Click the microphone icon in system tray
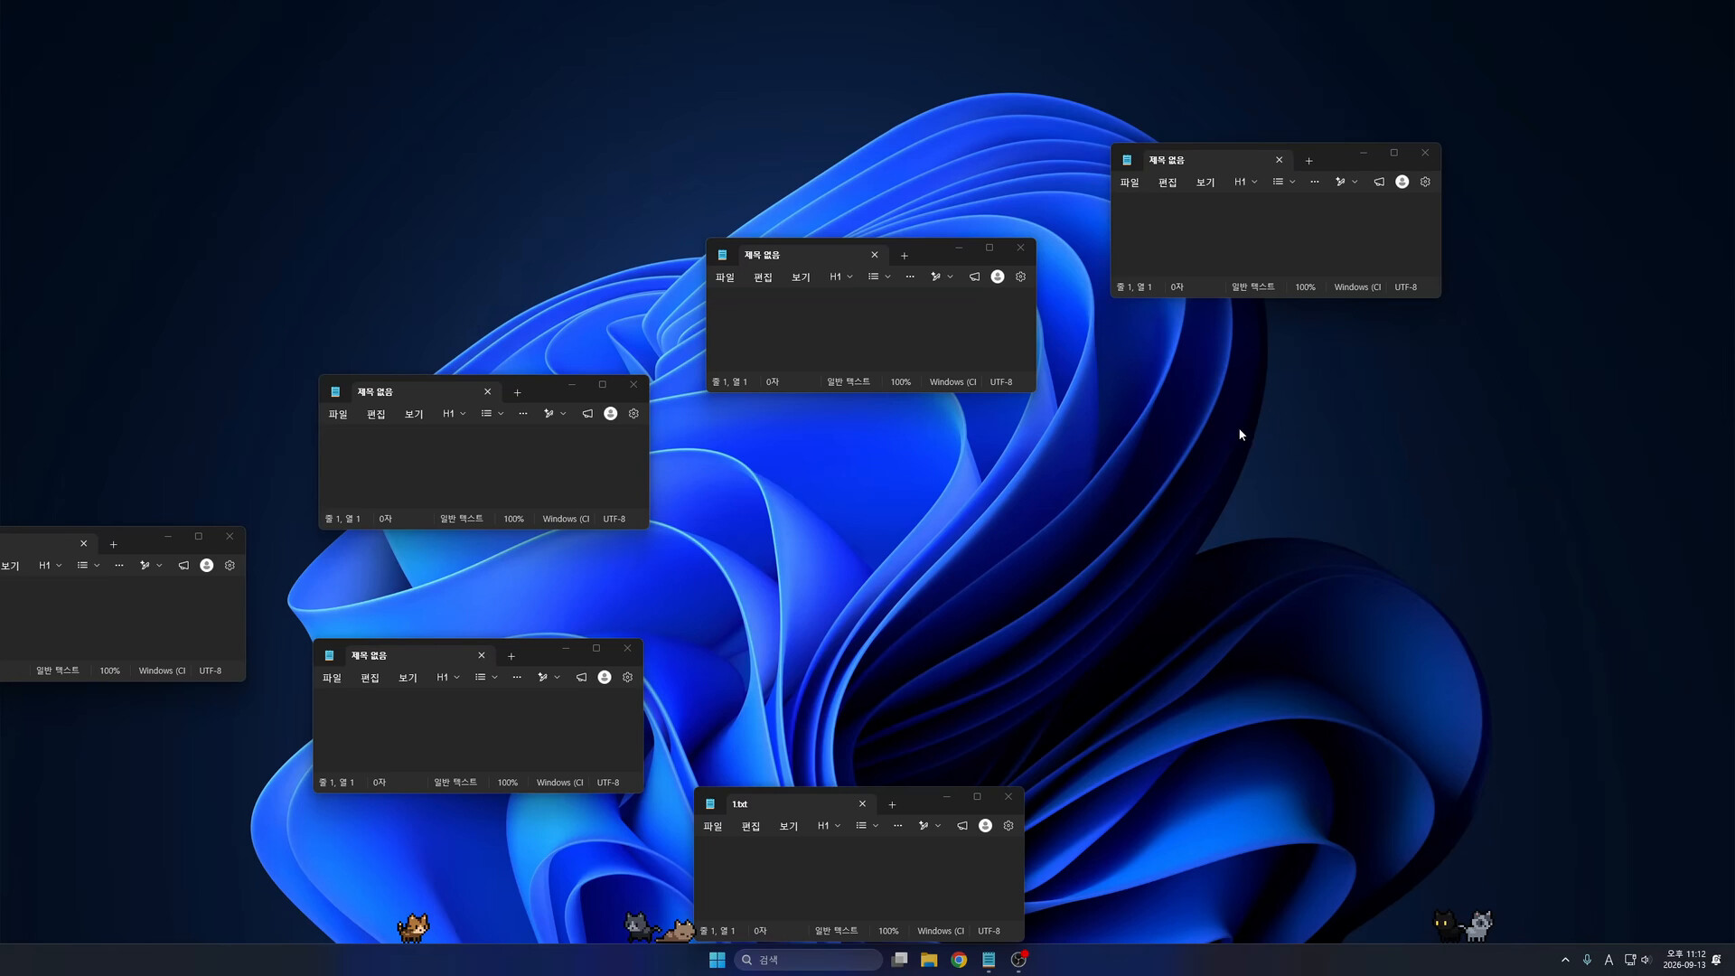 coord(1587,960)
